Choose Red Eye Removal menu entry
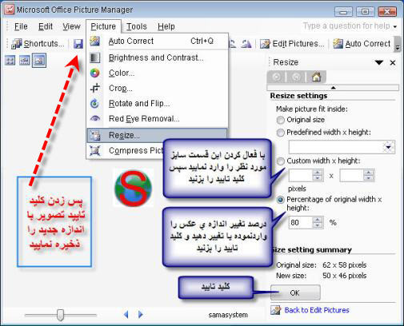This screenshot has height=326, width=404. [x=158, y=118]
